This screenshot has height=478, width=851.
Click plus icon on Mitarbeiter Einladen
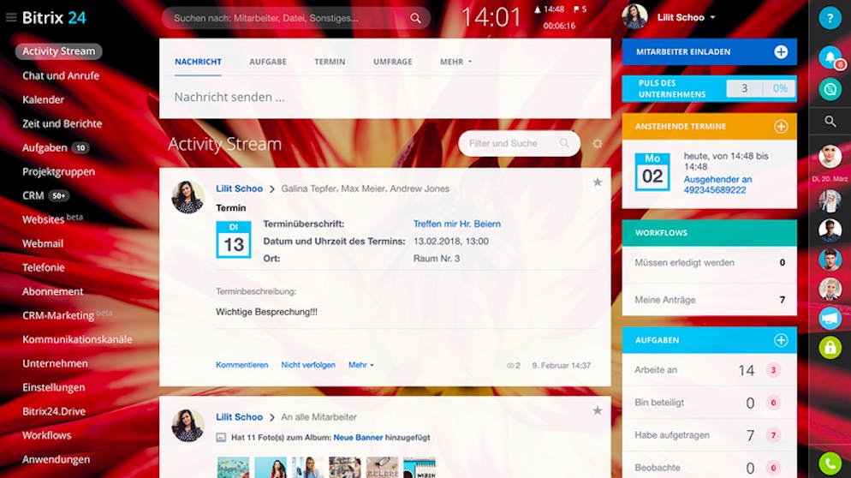781,52
